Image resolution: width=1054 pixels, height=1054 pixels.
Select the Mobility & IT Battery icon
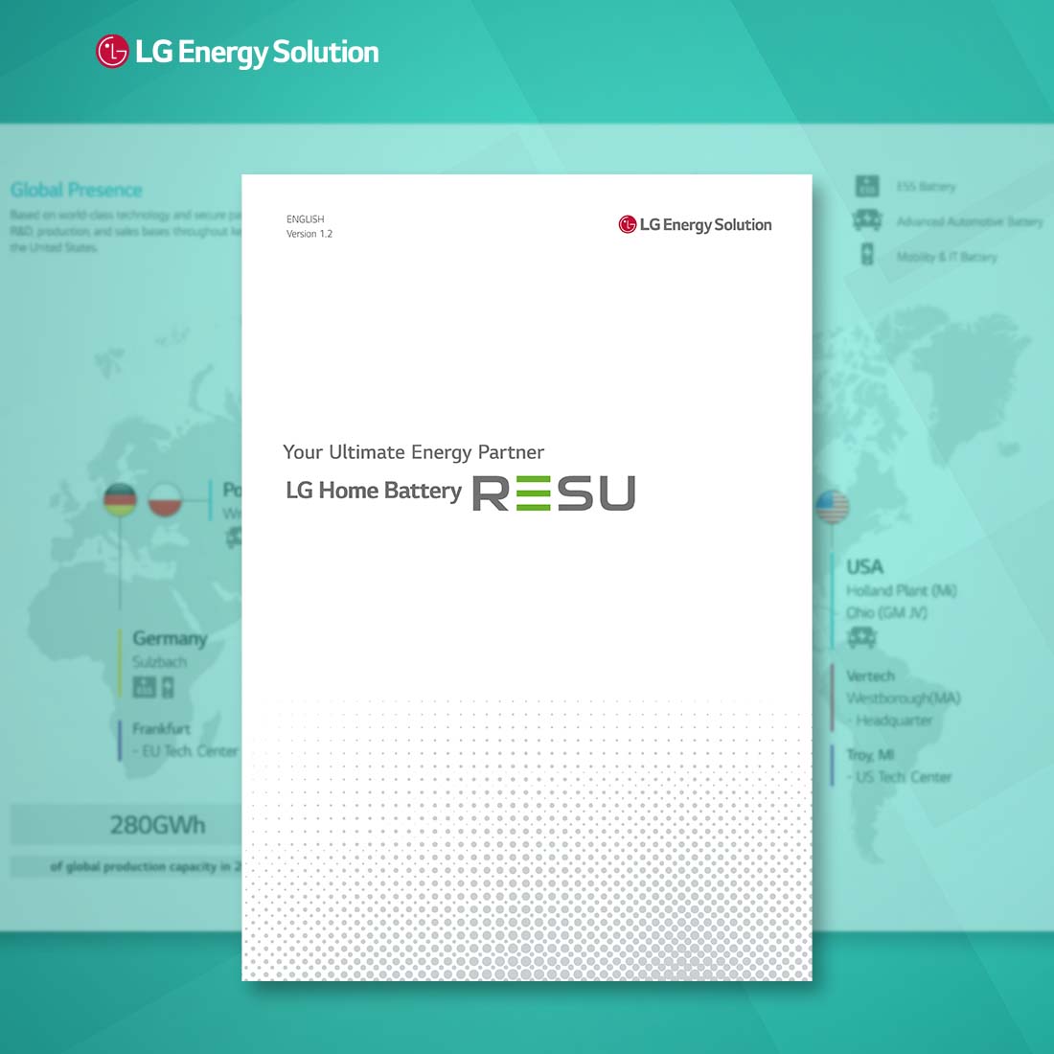[867, 255]
